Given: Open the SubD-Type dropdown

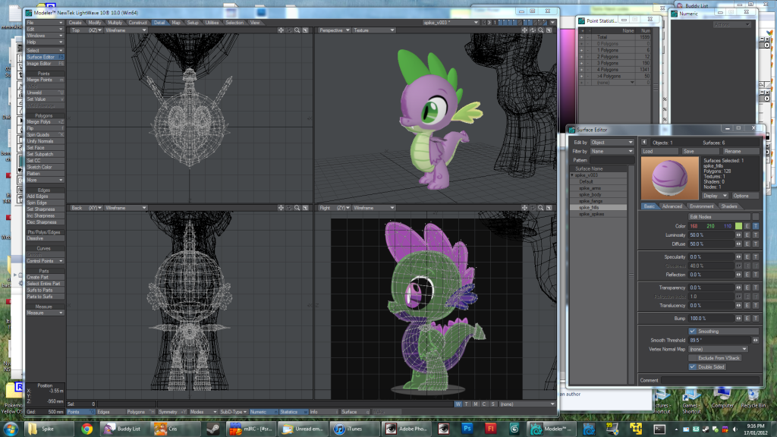Looking at the screenshot, I should tap(233, 412).
